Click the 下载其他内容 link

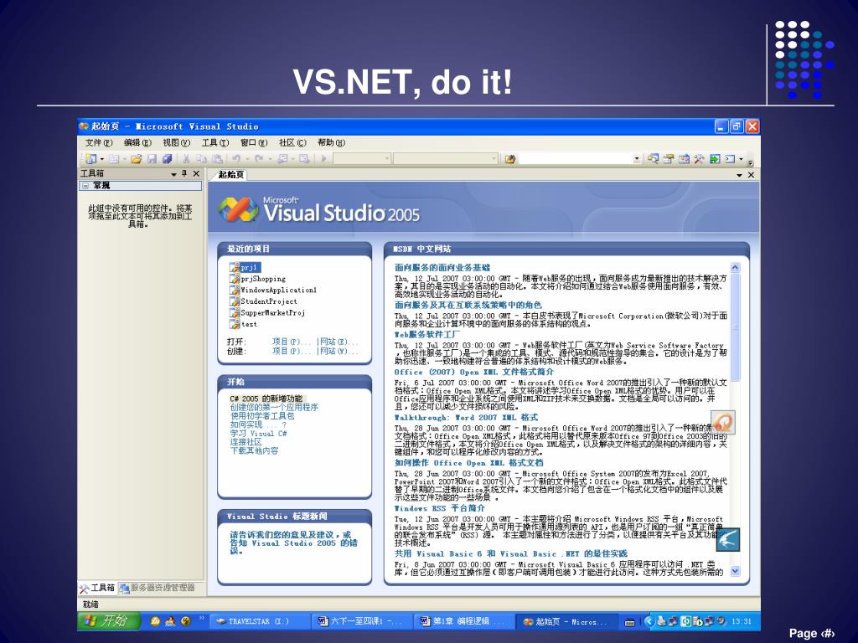coord(254,451)
